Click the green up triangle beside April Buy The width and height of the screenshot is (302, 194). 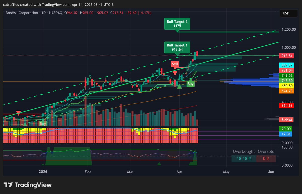click(179, 87)
